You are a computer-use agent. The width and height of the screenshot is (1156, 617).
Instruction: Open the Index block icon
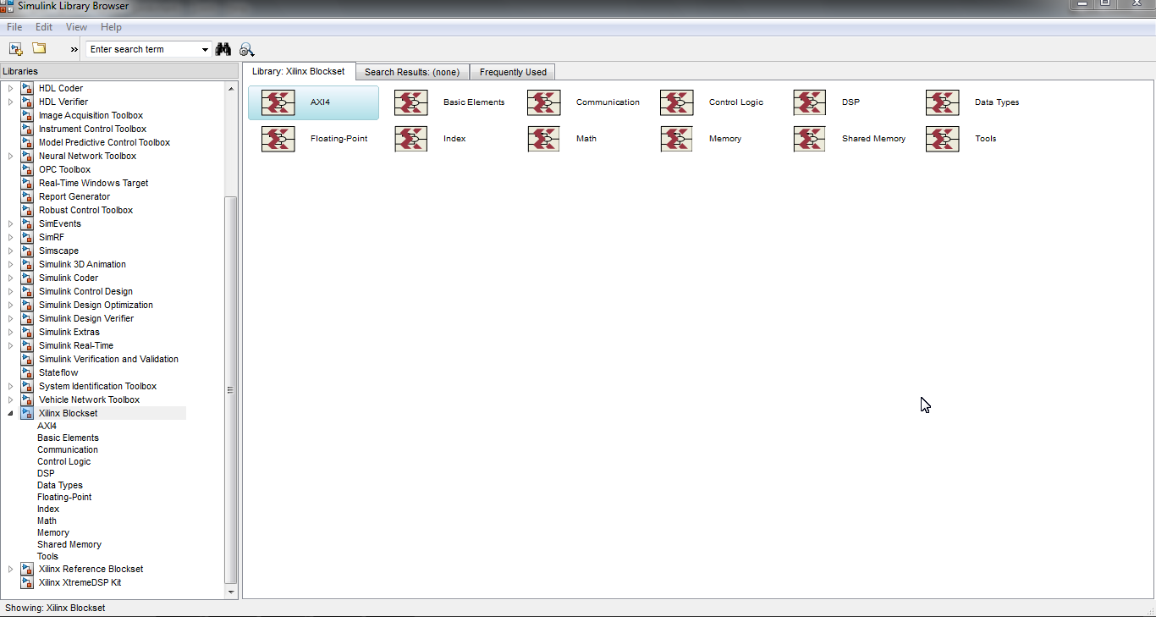[x=410, y=139]
